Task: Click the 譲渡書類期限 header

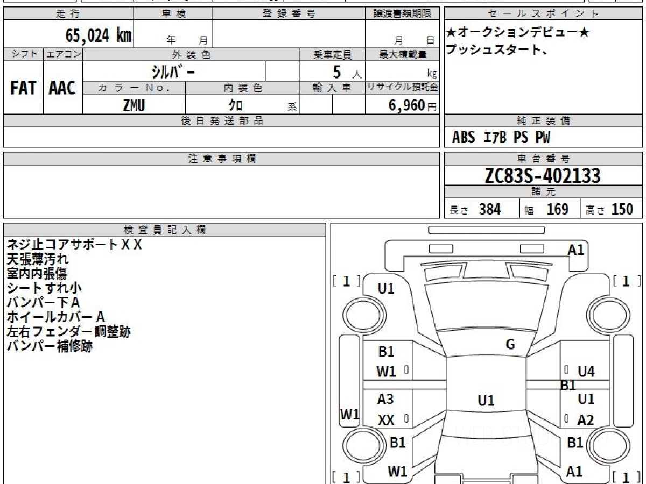Action: pyautogui.click(x=402, y=14)
